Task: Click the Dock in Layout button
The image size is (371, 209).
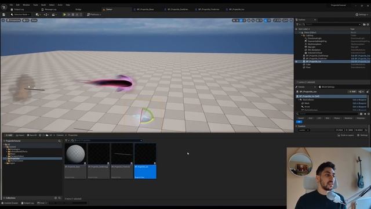Action: click(x=345, y=135)
